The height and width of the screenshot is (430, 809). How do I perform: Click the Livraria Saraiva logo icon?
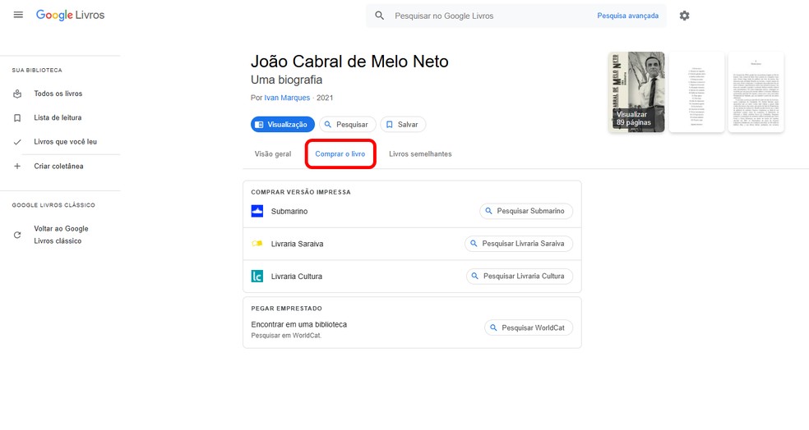point(257,244)
